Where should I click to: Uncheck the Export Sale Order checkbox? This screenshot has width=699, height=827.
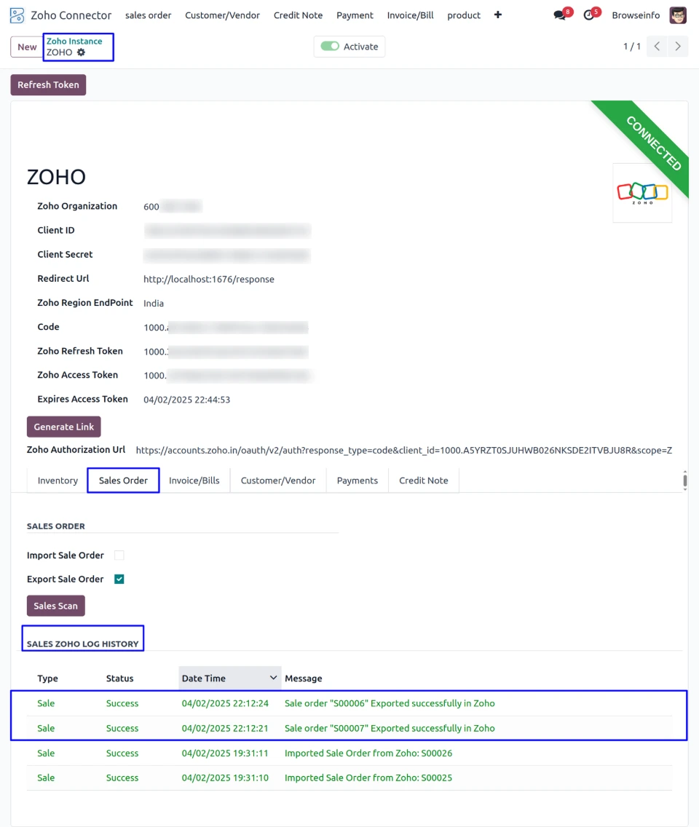pyautogui.click(x=119, y=579)
